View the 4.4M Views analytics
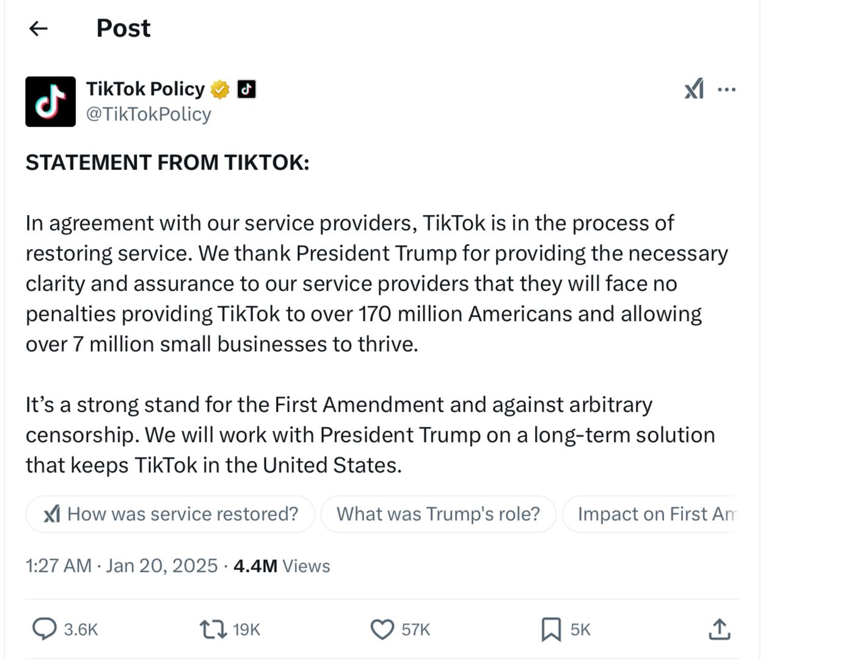Screen dimensions: 862x660 (x=281, y=566)
